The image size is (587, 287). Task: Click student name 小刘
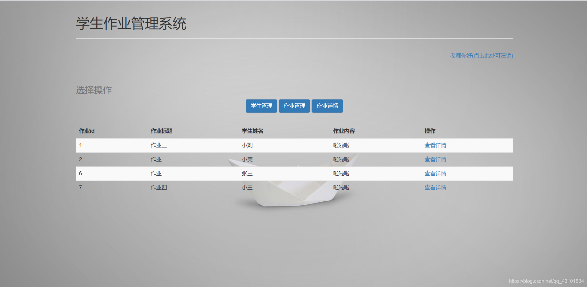247,145
